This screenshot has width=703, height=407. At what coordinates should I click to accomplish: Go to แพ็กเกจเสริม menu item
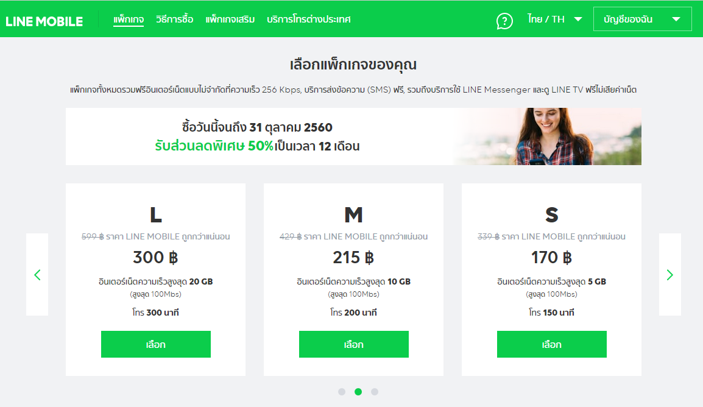(230, 19)
